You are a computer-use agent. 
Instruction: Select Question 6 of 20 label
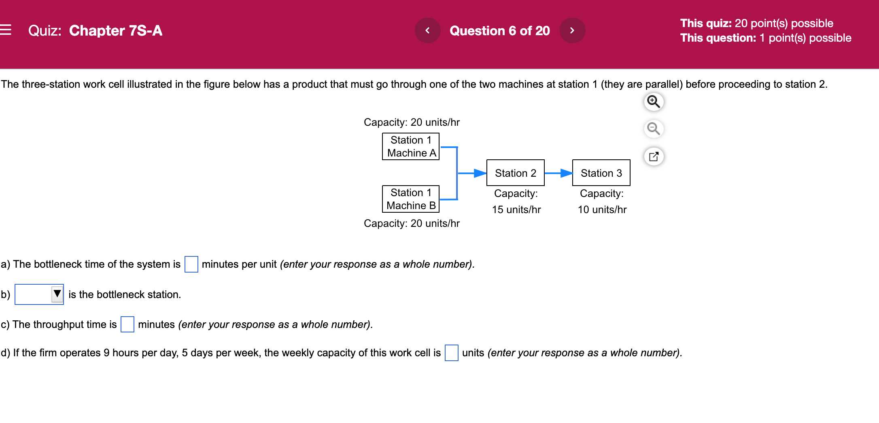coord(500,30)
